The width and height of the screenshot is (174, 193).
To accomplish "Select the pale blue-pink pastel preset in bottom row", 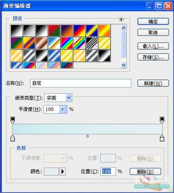I will pyautogui.click(x=42, y=65).
